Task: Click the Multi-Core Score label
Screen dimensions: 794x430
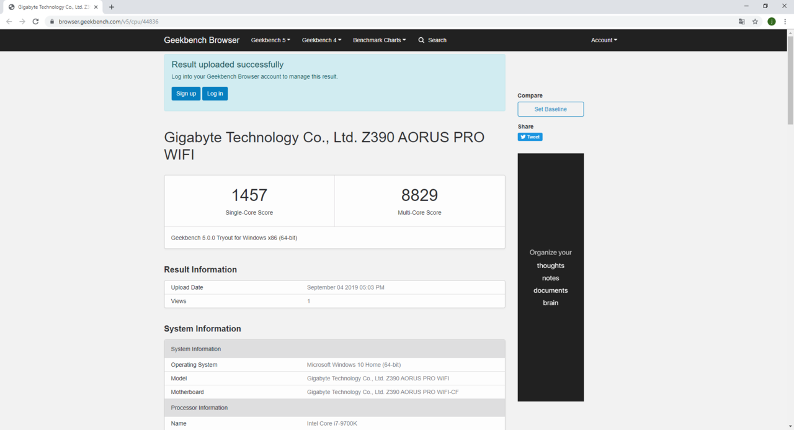Action: 419,213
